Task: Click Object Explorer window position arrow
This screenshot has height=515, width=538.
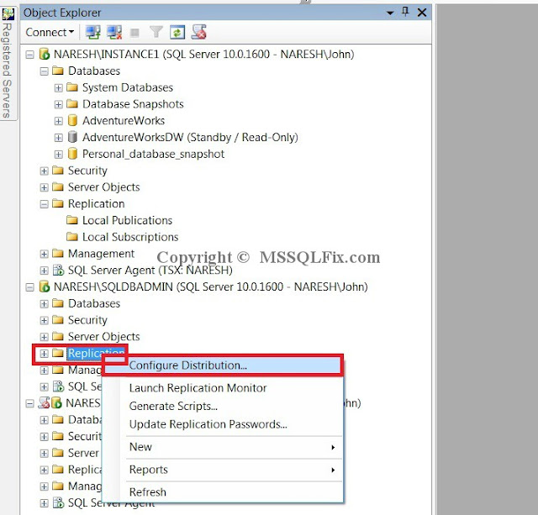Action: (390, 13)
